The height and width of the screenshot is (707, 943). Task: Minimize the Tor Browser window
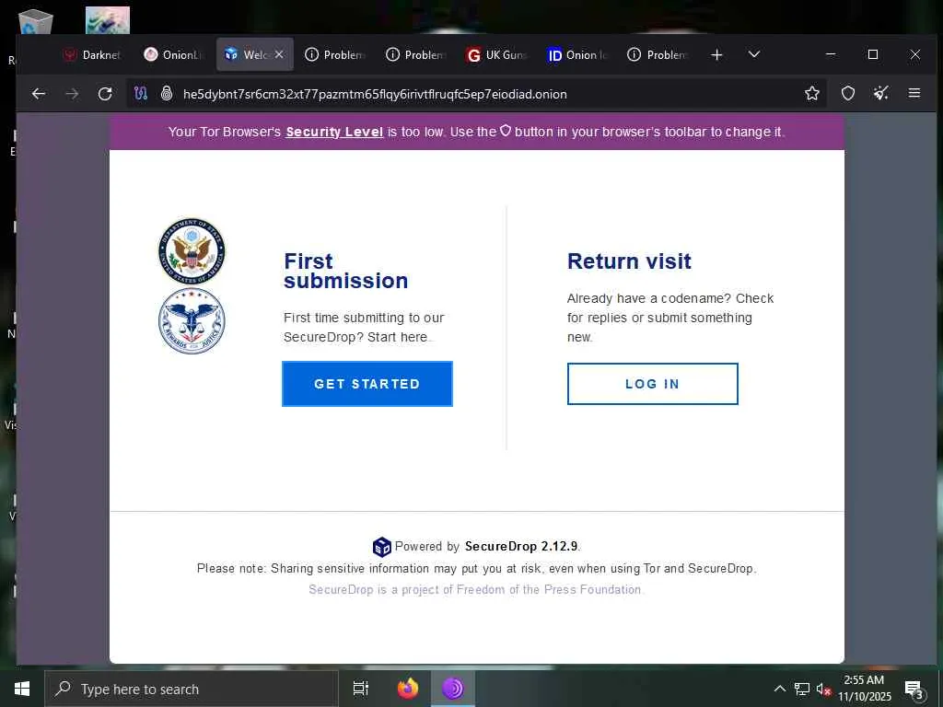(x=831, y=54)
